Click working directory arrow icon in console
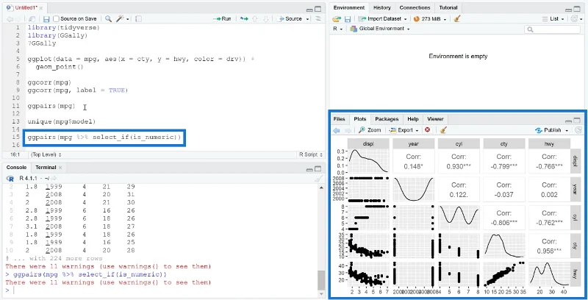 point(54,178)
